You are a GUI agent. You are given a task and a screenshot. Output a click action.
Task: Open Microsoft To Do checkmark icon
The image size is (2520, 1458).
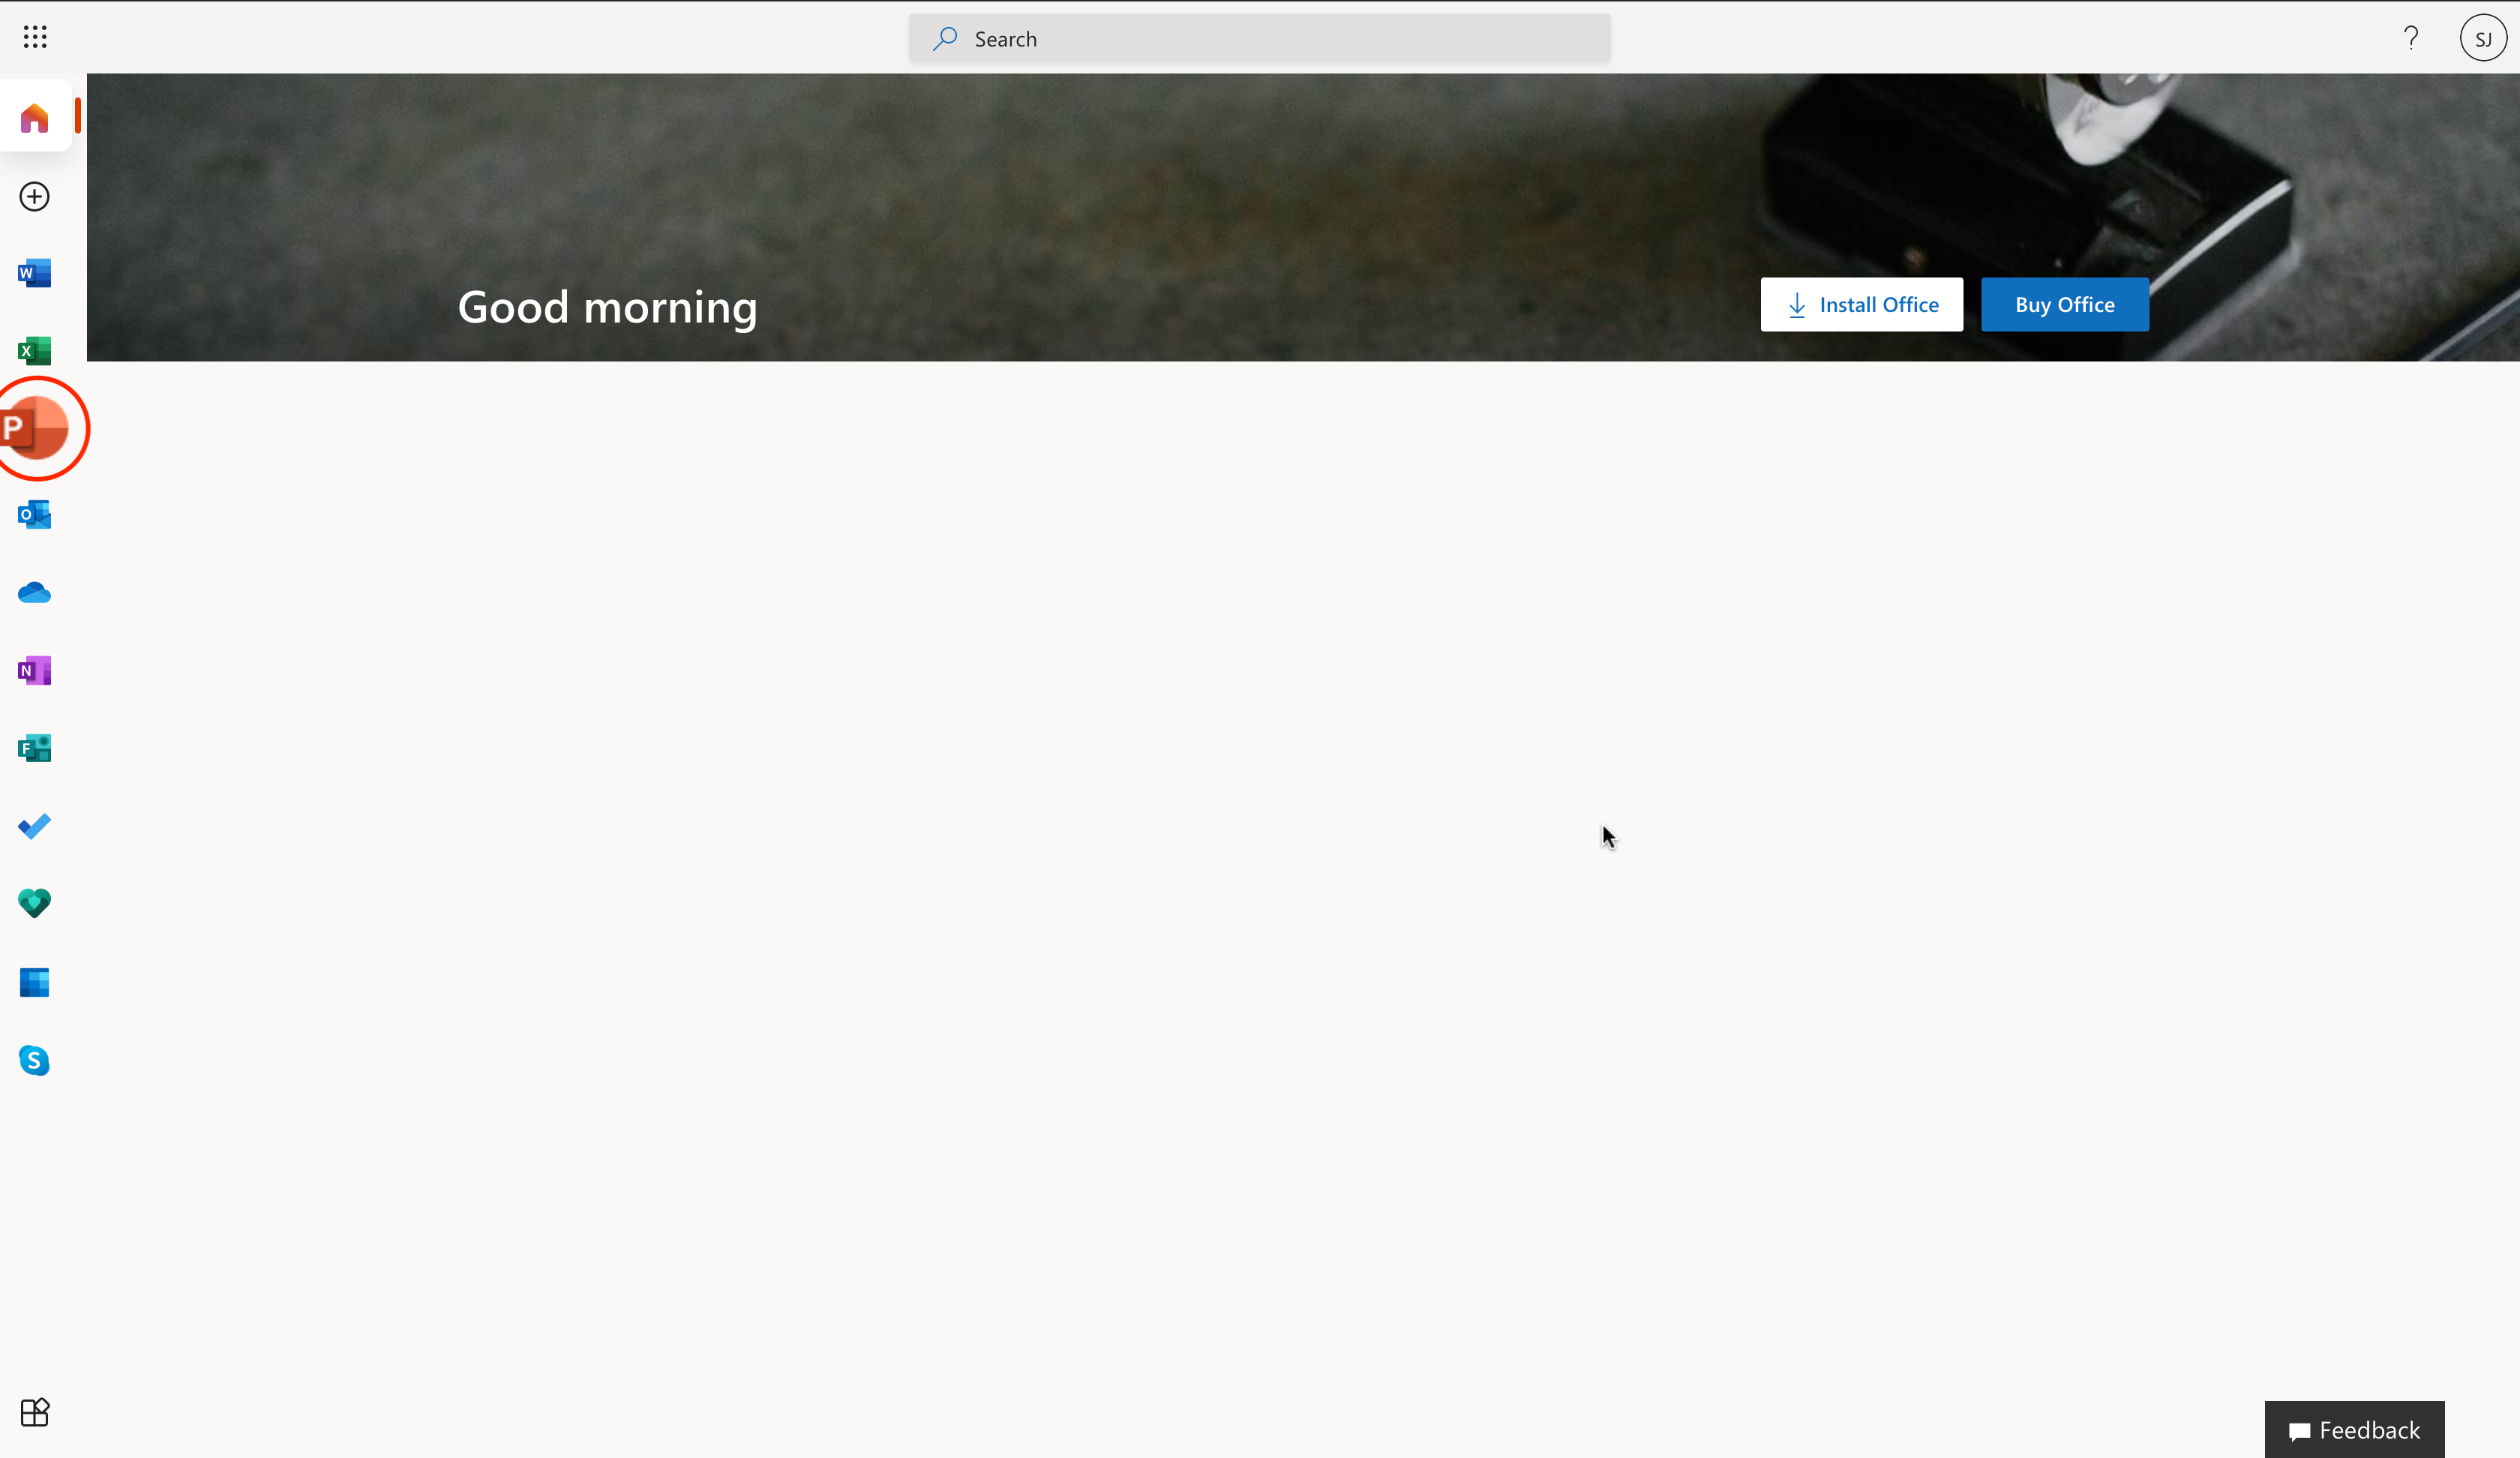click(x=35, y=826)
